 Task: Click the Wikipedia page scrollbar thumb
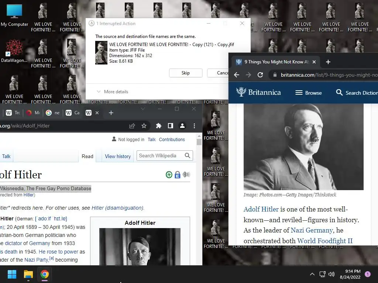click(199, 142)
